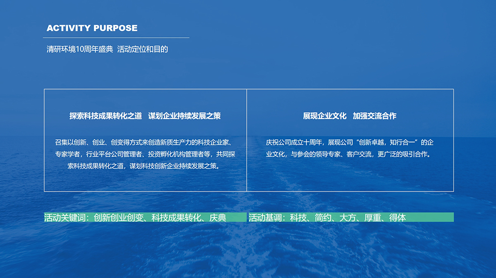The width and height of the screenshot is (496, 278).
Task: Select the horizontal line under the title
Action: pos(116,37)
